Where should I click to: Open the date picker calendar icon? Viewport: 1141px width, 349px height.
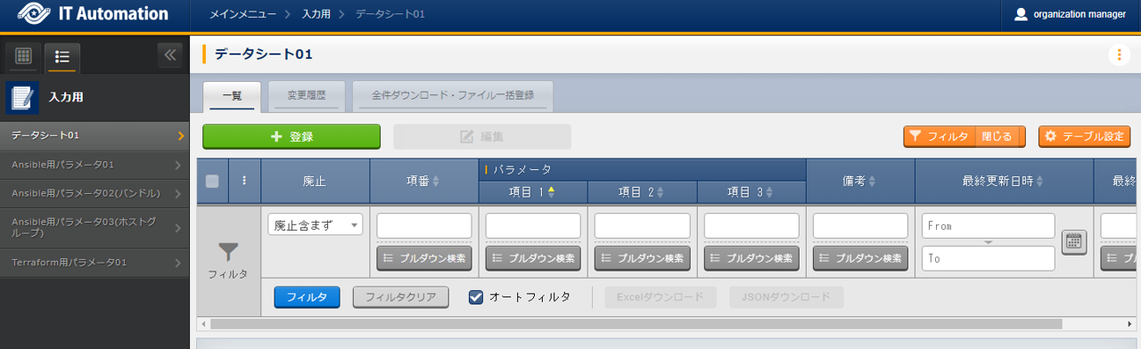point(1074,241)
